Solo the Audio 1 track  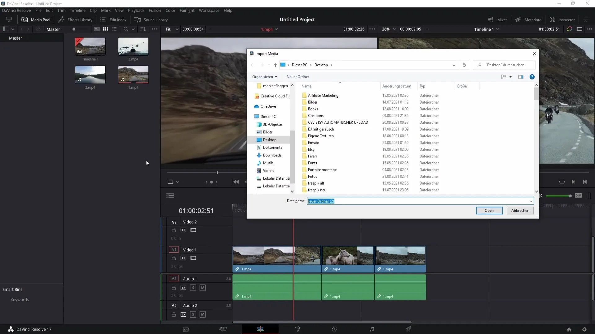(x=193, y=288)
